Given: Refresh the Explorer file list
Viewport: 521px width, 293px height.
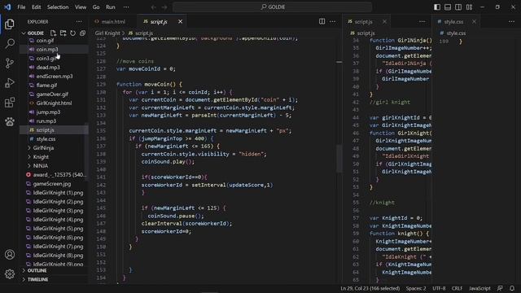Looking at the screenshot, I should pyautogui.click(x=72, y=33).
